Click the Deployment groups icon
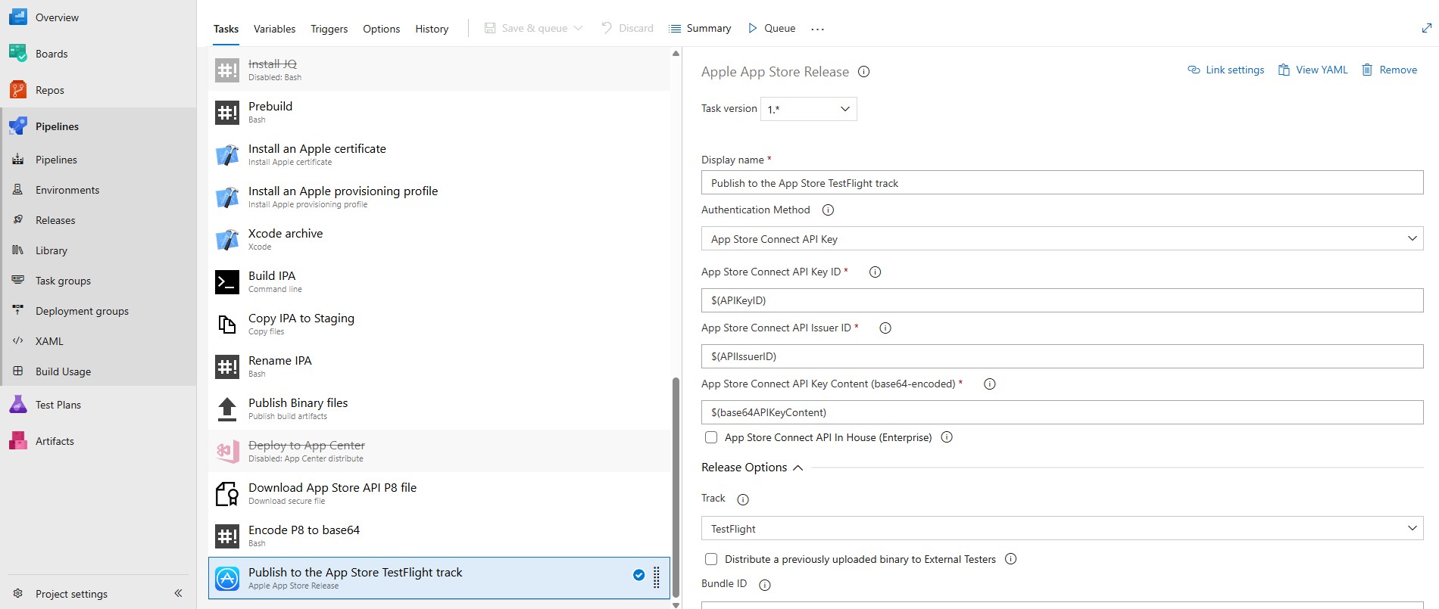 pos(18,310)
